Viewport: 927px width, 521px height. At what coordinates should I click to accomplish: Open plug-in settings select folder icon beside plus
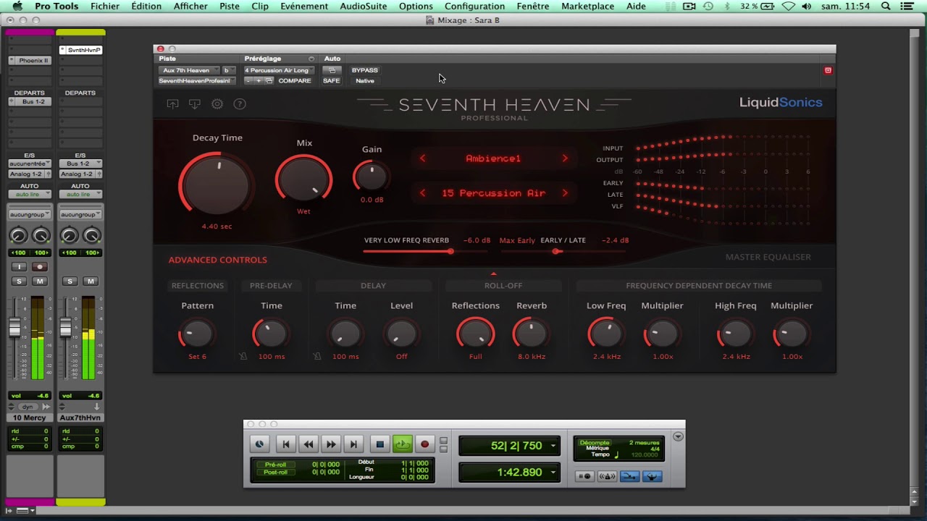click(x=269, y=81)
